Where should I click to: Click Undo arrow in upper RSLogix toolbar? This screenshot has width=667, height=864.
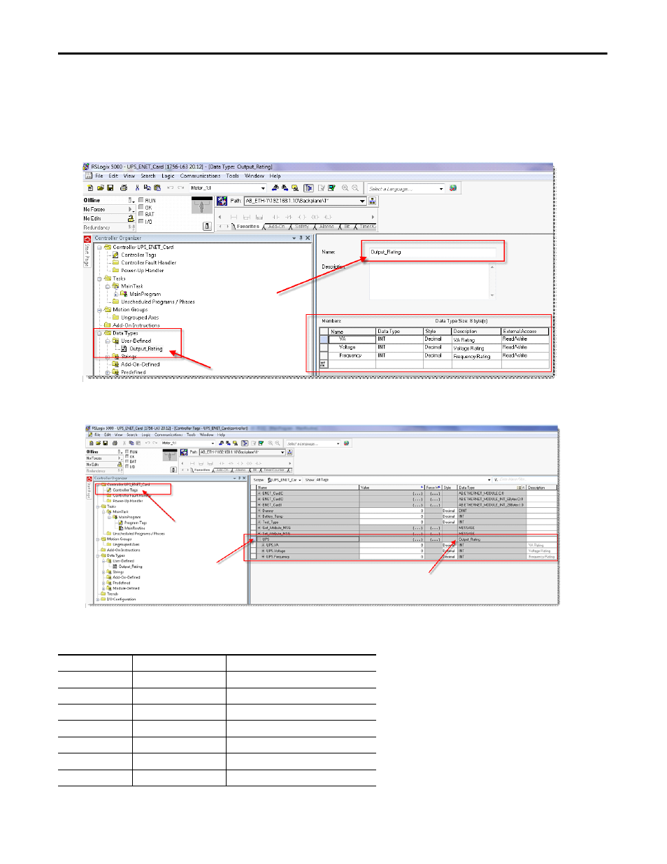pos(171,187)
